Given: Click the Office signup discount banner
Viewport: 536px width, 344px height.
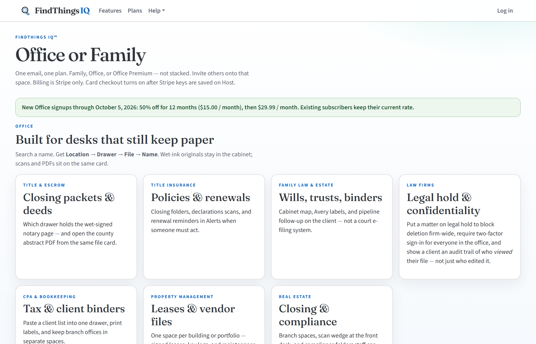Looking at the screenshot, I should coord(268,107).
